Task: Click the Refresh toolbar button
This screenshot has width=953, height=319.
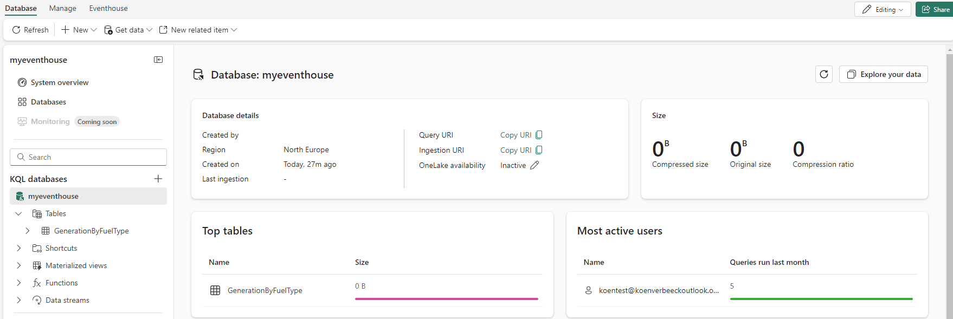Action: point(30,30)
